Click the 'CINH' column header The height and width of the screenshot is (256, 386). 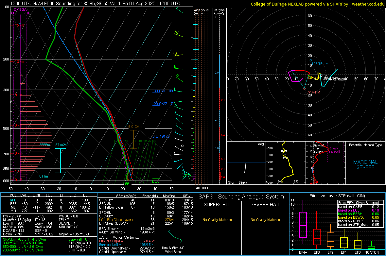coord(37,195)
